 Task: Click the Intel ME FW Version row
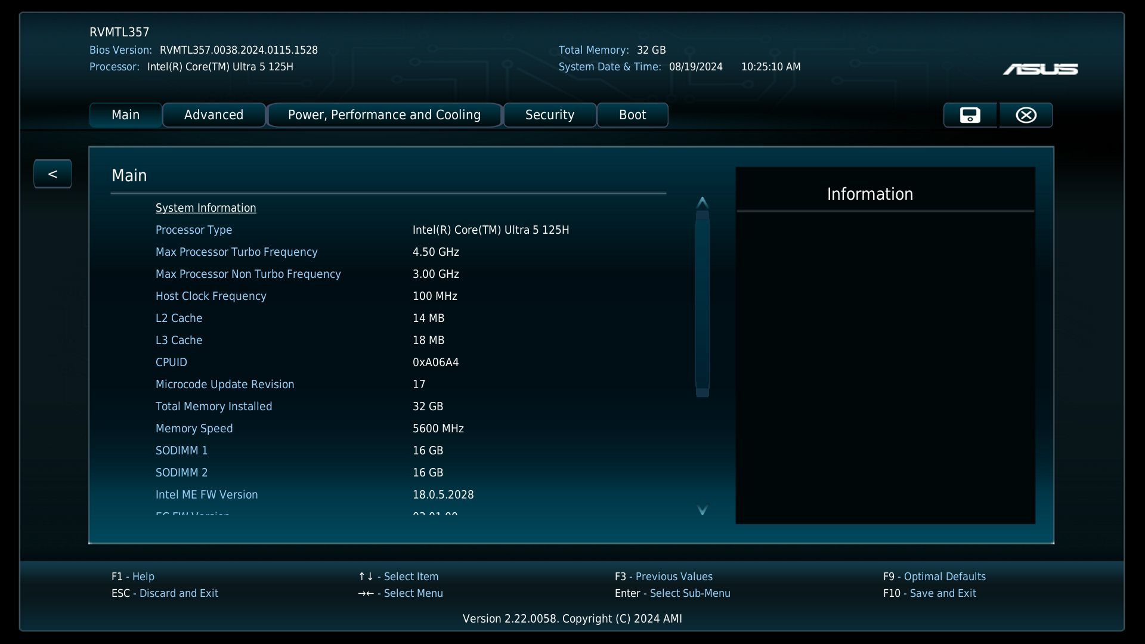pos(206,495)
